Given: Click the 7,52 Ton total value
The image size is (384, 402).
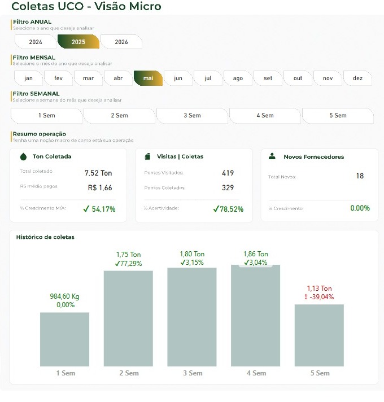Looking at the screenshot, I should tap(98, 173).
